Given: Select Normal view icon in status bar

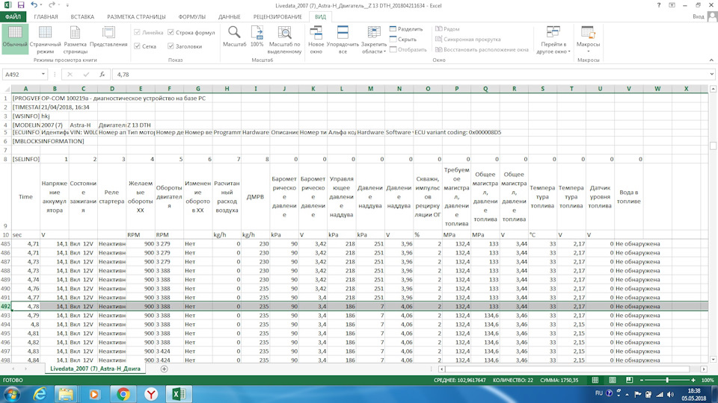Looking at the screenshot, I should [595, 380].
